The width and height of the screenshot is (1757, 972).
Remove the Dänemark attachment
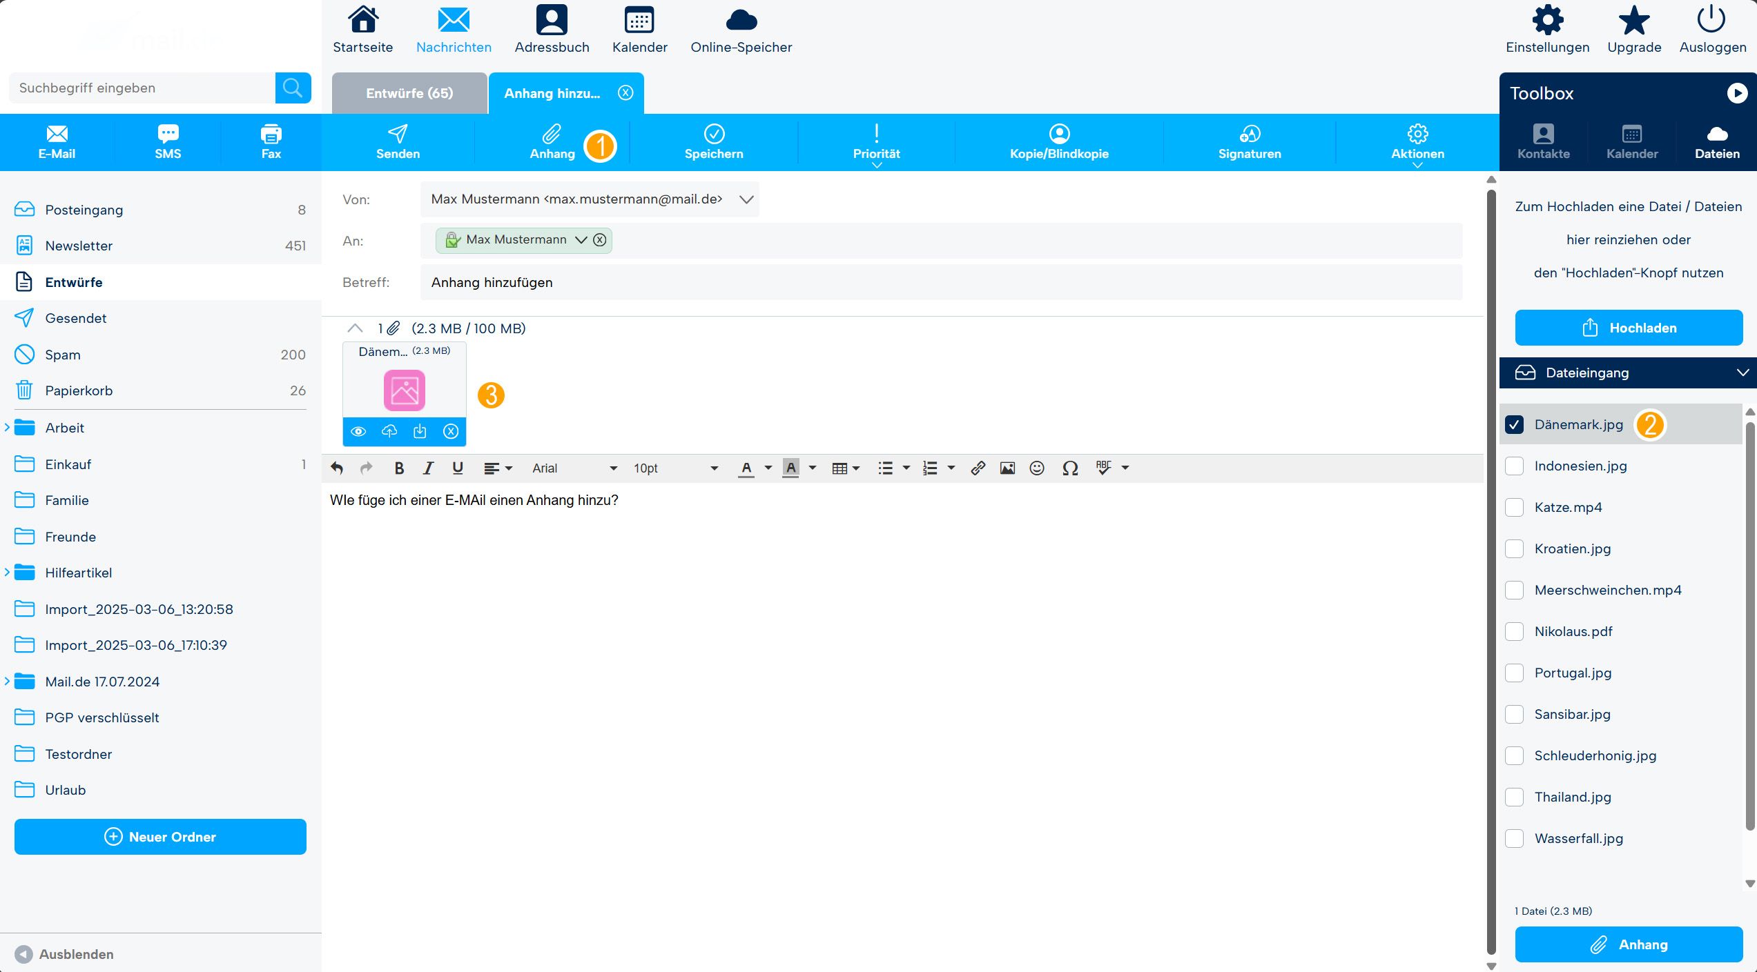451,432
